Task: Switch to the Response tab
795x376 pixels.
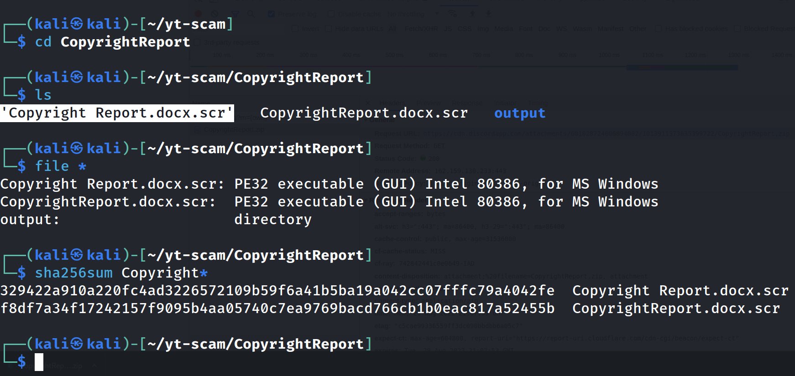Action: click(x=466, y=103)
